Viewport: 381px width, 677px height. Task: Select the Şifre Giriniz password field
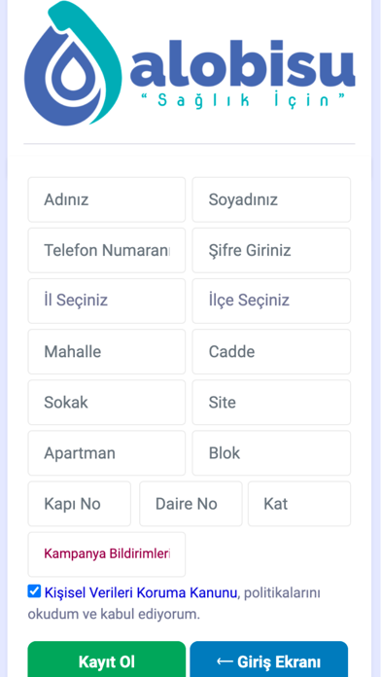pos(271,250)
